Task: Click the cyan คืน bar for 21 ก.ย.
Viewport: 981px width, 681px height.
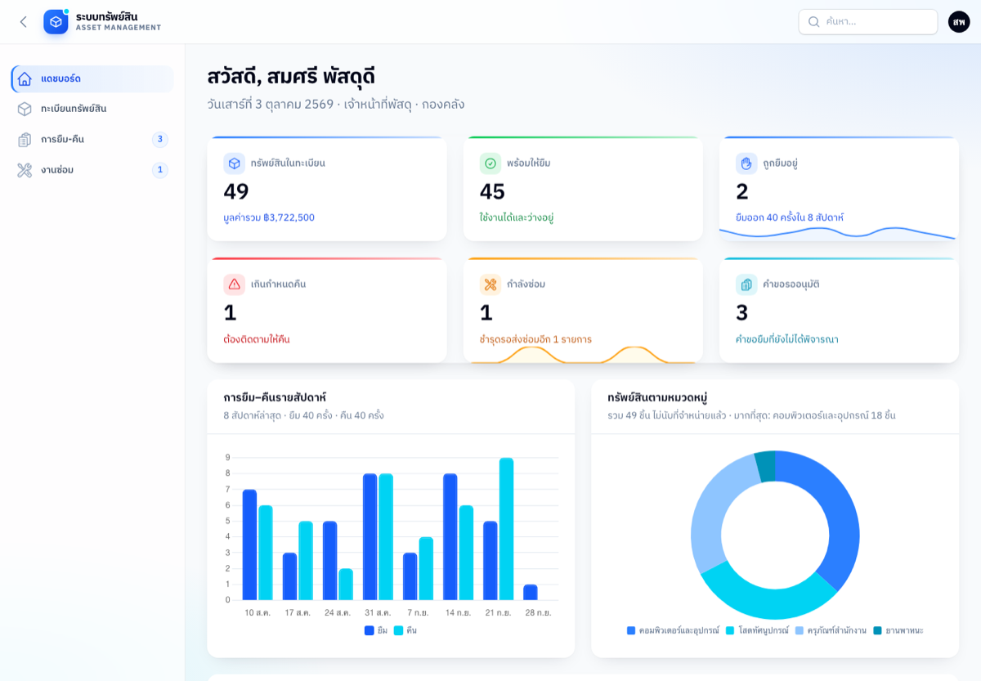Action: (x=507, y=529)
